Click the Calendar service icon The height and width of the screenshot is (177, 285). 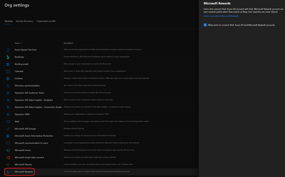[8, 71]
